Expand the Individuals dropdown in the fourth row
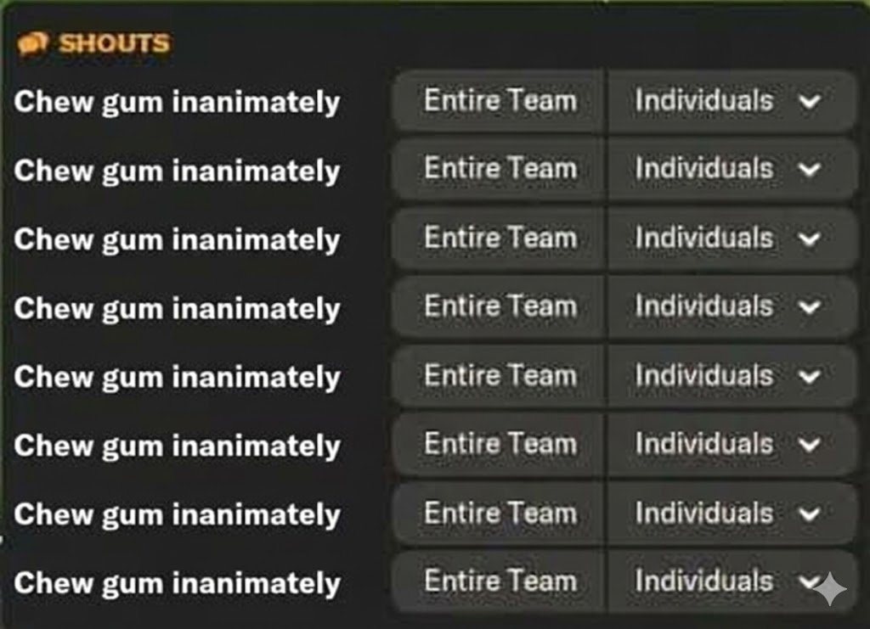This screenshot has width=870, height=629. (x=729, y=306)
